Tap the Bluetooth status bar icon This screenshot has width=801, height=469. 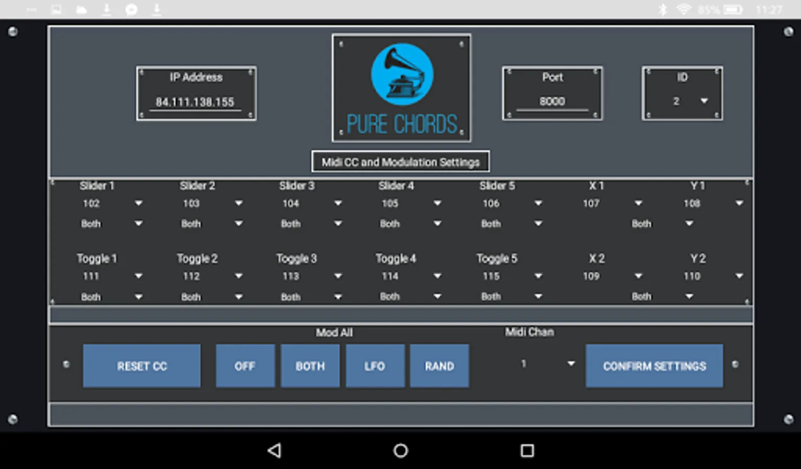click(662, 9)
